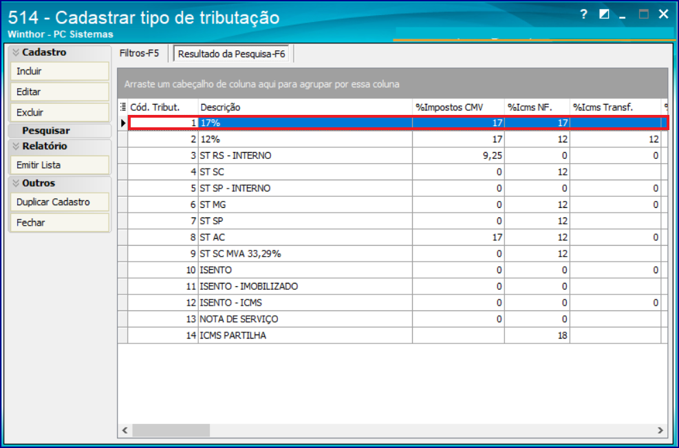
Task: Switch to the Filtros-F5 tab
Action: tap(140, 53)
